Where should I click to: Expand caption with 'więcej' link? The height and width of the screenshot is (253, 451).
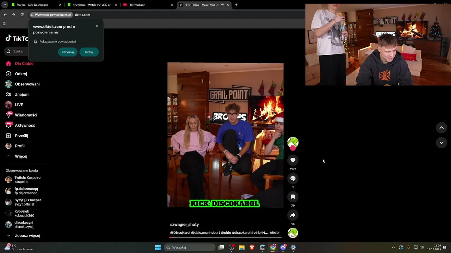click(x=274, y=233)
